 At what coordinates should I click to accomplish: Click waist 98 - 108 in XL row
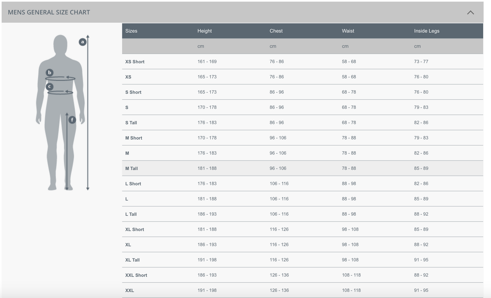[x=350, y=245]
